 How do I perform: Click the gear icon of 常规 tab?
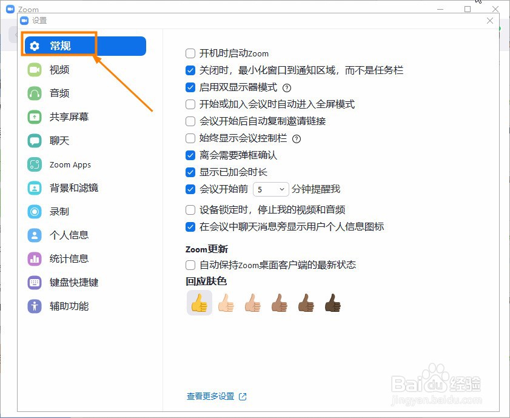[x=35, y=46]
